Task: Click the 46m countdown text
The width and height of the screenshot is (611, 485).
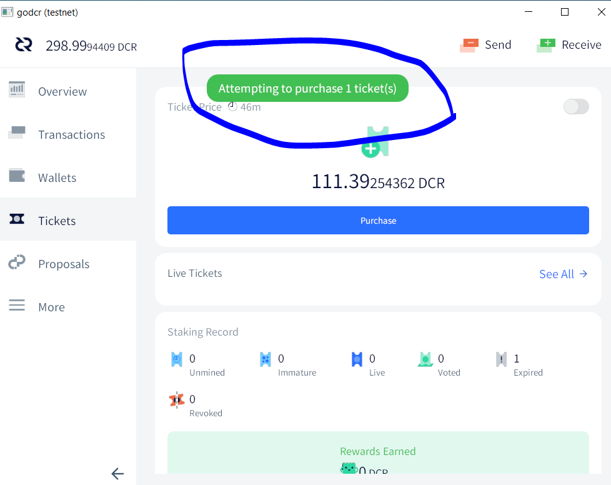Action: click(251, 107)
